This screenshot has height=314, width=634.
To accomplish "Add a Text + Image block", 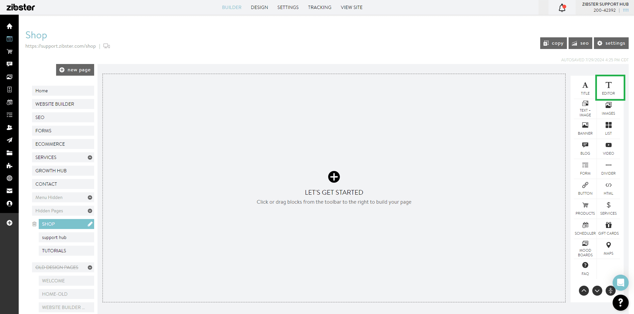I will [585, 109].
